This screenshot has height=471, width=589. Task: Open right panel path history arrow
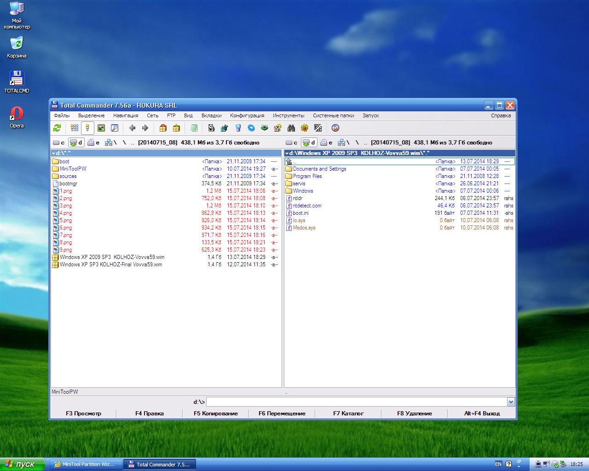287,153
